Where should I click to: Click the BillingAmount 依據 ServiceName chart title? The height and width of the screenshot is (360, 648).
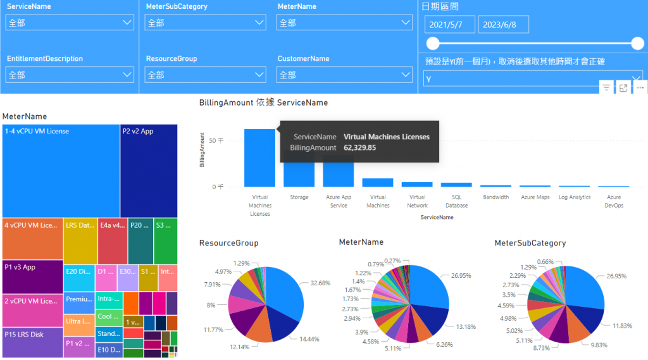263,102
